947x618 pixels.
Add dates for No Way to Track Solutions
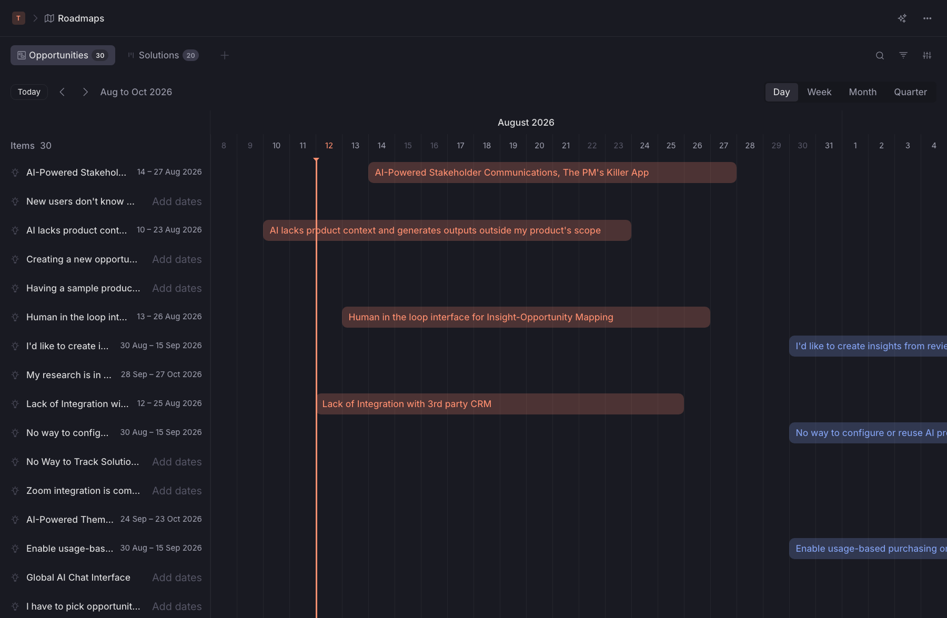click(x=177, y=462)
